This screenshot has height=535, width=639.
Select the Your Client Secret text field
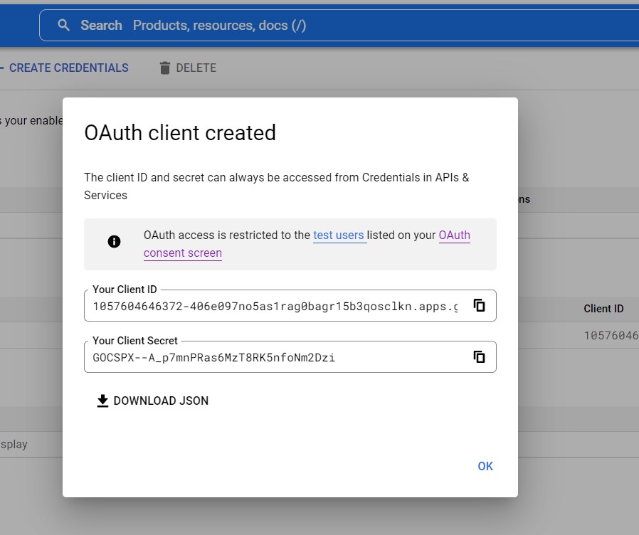[270, 356]
